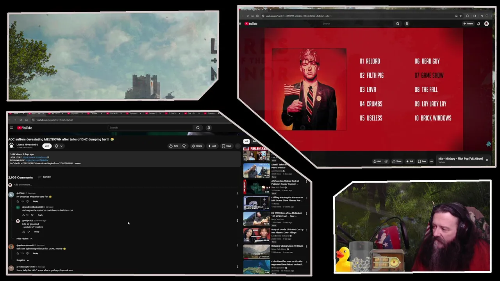Open options menu on @474461 comment
The height and width of the screenshot is (281, 500).
(237, 193)
